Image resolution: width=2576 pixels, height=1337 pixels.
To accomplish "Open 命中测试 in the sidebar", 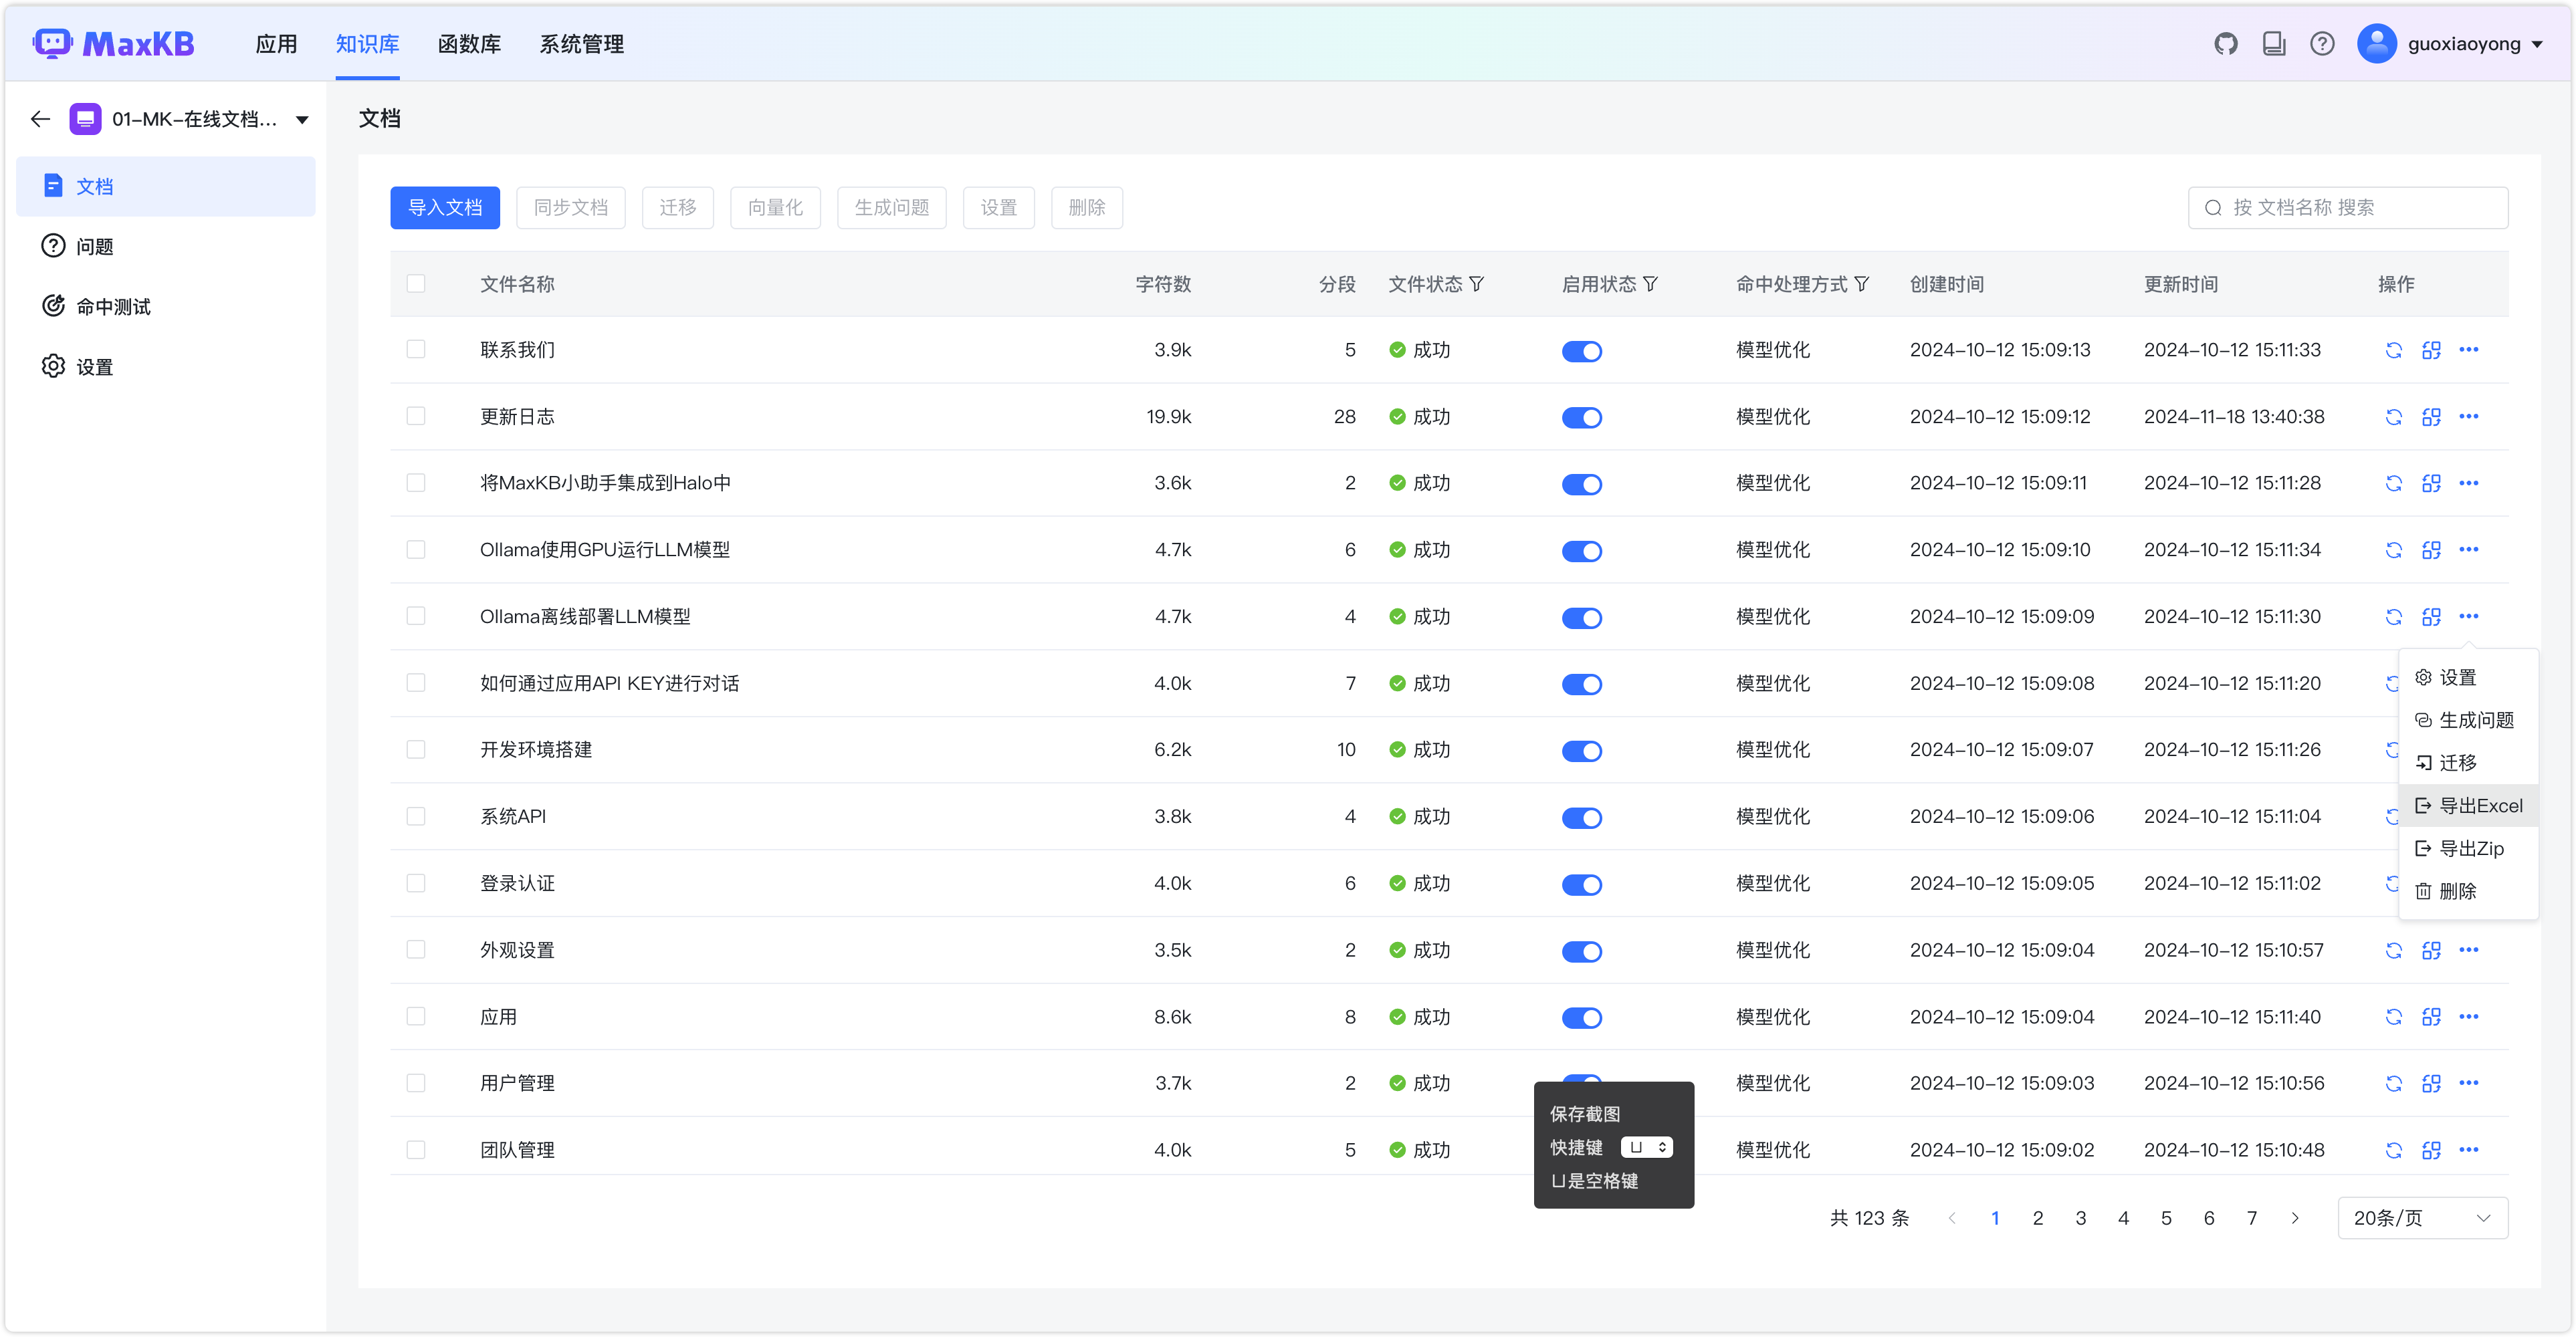I will click(x=113, y=307).
